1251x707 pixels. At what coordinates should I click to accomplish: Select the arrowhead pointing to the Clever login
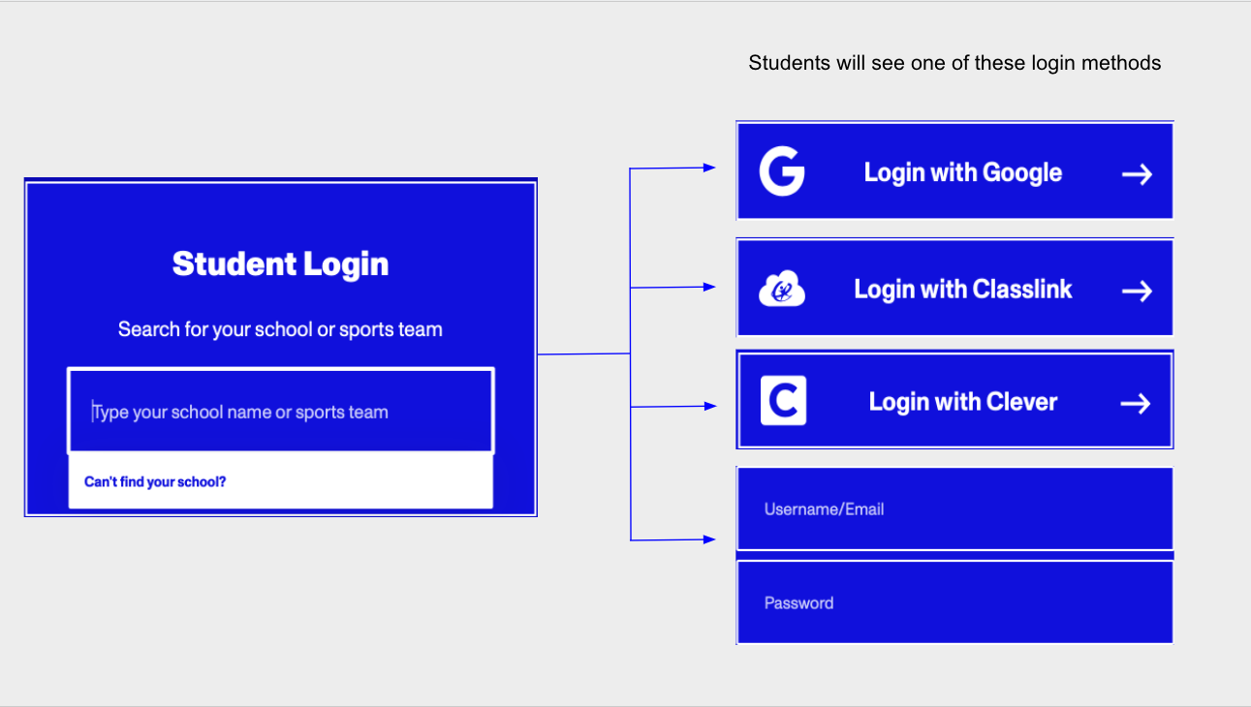coord(709,407)
